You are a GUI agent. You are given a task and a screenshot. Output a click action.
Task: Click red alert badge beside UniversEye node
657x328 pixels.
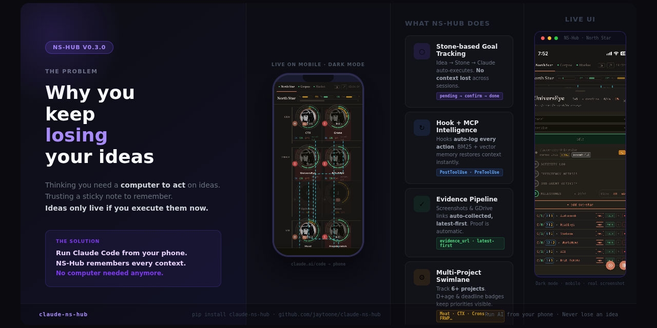tap(295, 164)
